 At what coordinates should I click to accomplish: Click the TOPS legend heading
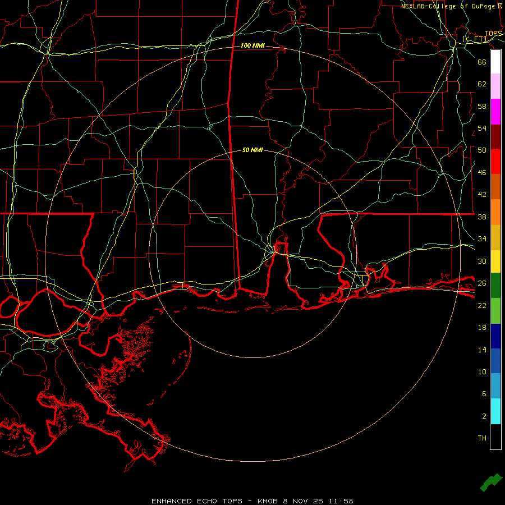pos(493,34)
